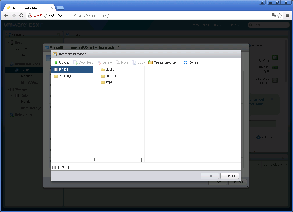Click the Copy toolbar button
Screen dimensions: 293x212
138,62
